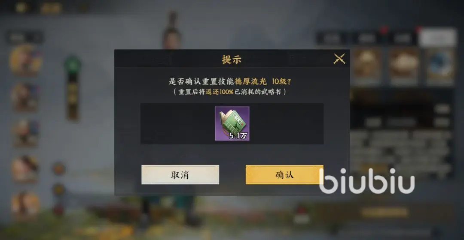The width and height of the screenshot is (464, 240).
Task: Click the blurred gold bar button at bottom right
Action: (385, 212)
